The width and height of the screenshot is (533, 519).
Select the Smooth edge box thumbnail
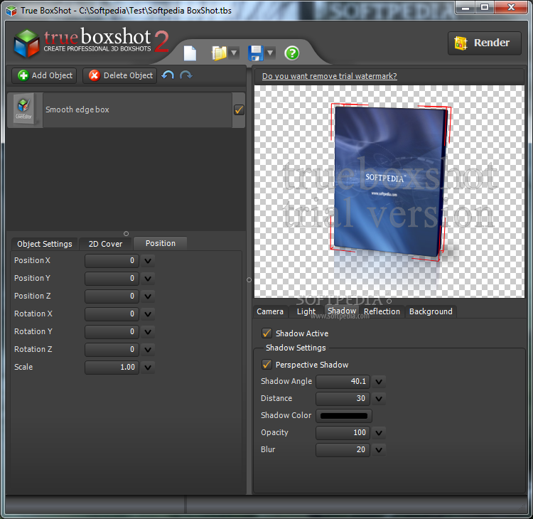tap(23, 110)
